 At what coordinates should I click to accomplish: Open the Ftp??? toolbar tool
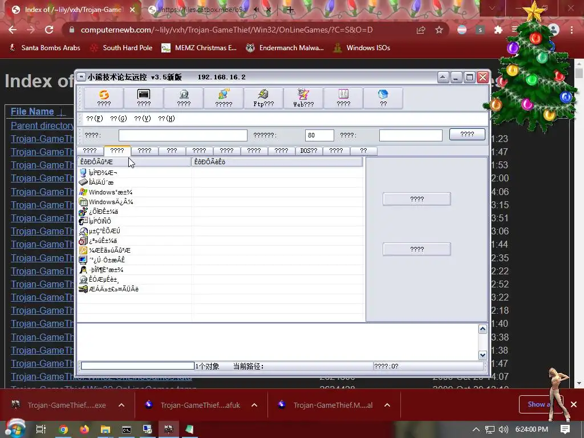click(x=263, y=98)
